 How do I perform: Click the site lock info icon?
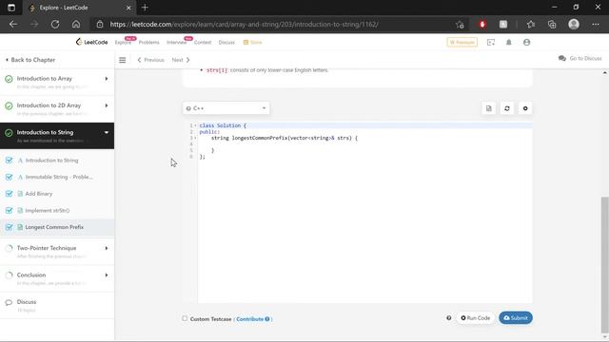tap(100, 24)
